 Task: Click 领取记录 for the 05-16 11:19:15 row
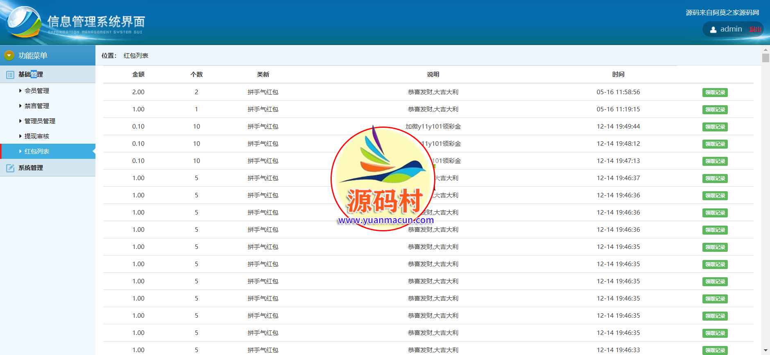tap(715, 110)
